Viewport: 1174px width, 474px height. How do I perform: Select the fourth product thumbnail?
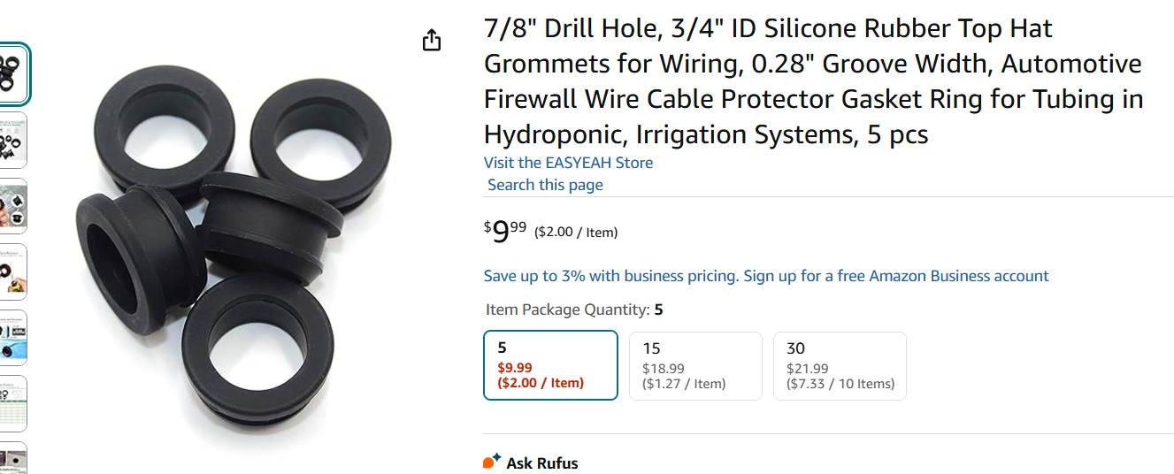[13, 271]
